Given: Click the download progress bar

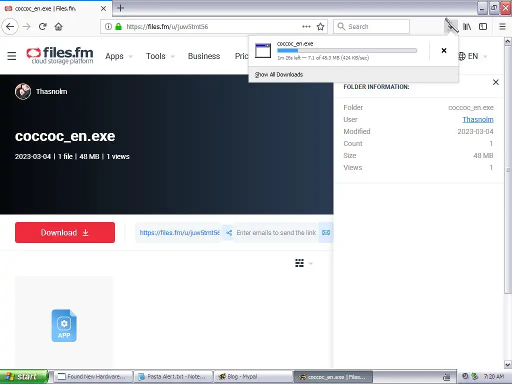Looking at the screenshot, I should 347,50.
